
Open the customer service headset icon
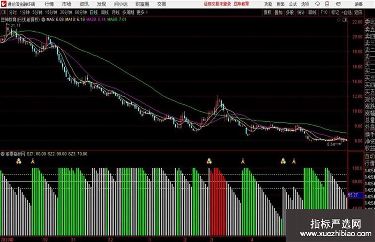(x=317, y=4)
